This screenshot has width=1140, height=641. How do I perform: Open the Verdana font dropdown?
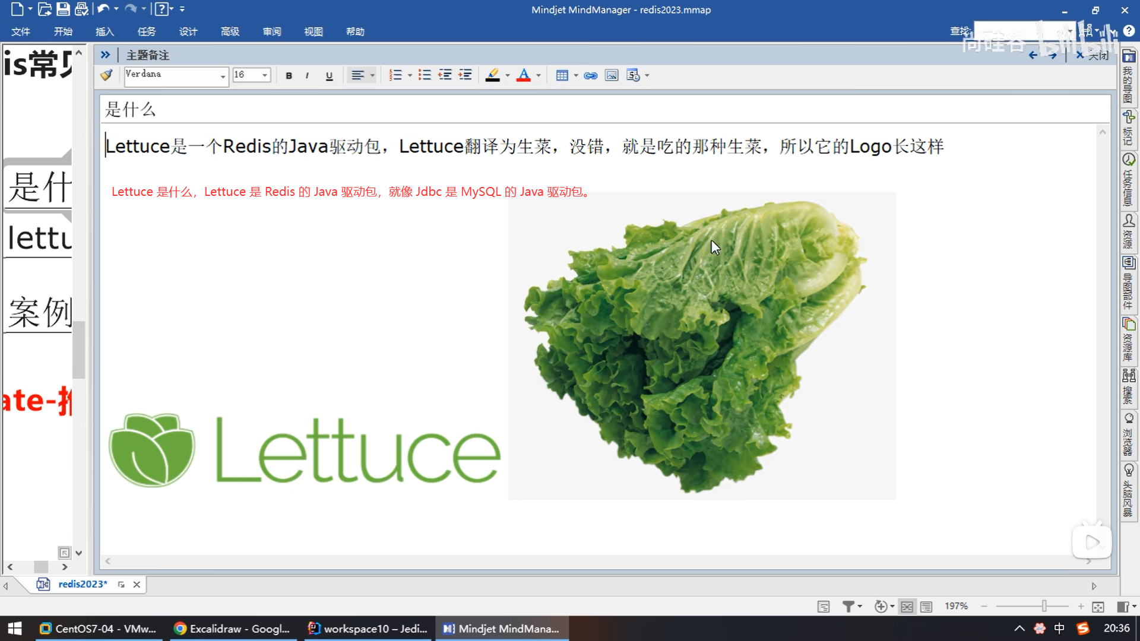coord(223,75)
